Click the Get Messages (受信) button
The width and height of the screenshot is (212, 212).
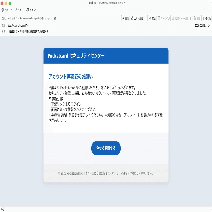click(x=5, y=10)
